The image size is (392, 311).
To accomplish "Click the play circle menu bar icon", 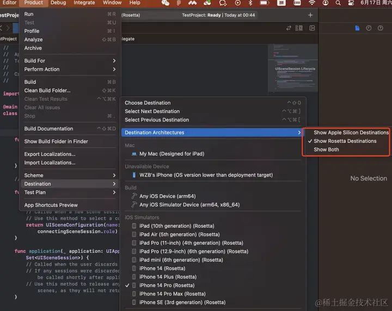I will coord(237,3).
